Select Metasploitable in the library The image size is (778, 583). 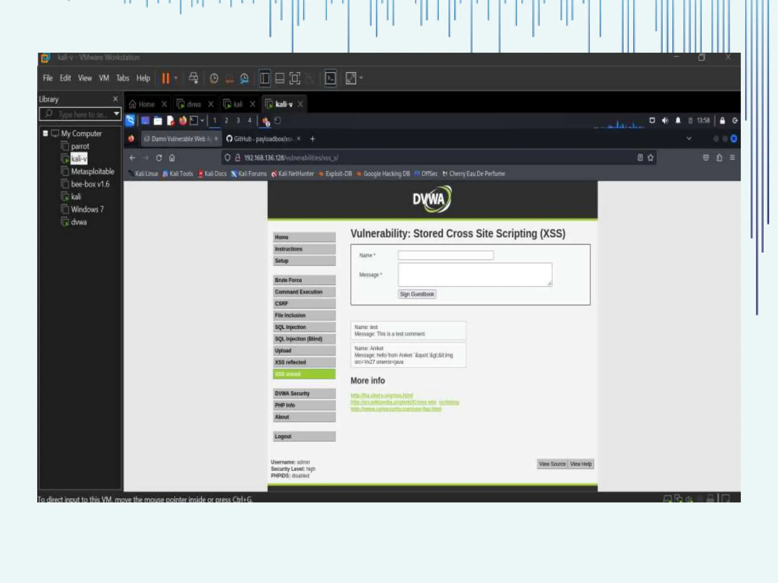92,172
